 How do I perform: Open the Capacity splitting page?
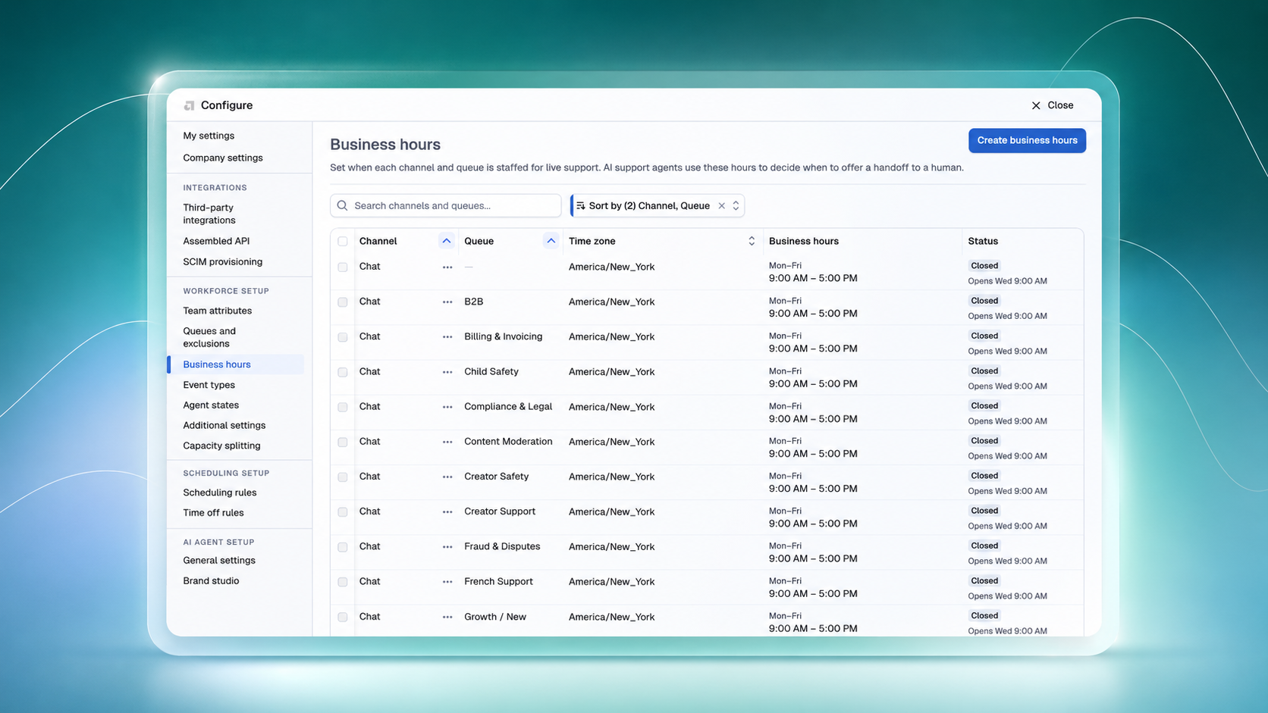coord(221,446)
